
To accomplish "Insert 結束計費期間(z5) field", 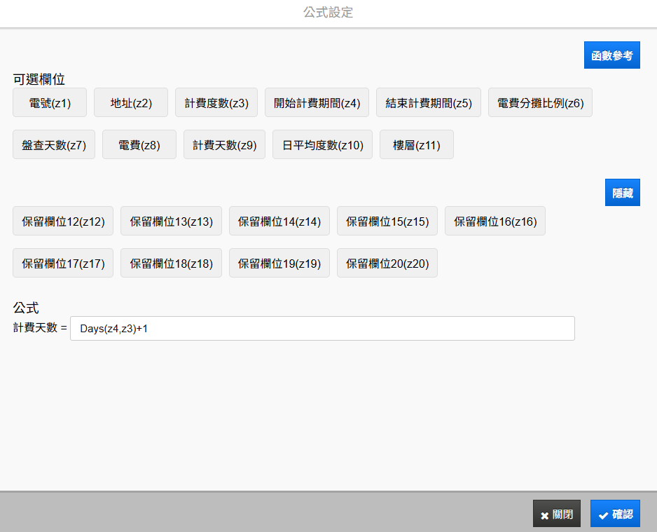I will 429,103.
